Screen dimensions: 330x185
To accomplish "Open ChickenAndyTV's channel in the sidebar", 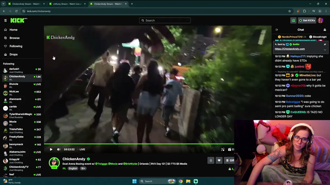I will (22, 168).
